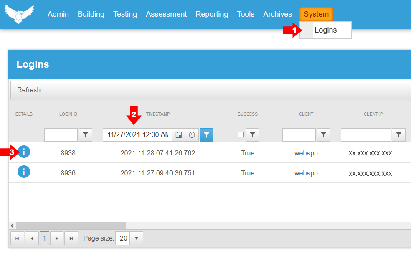This screenshot has height=256, width=411.
Task: Click the Success column filter icon
Action: coord(252,134)
